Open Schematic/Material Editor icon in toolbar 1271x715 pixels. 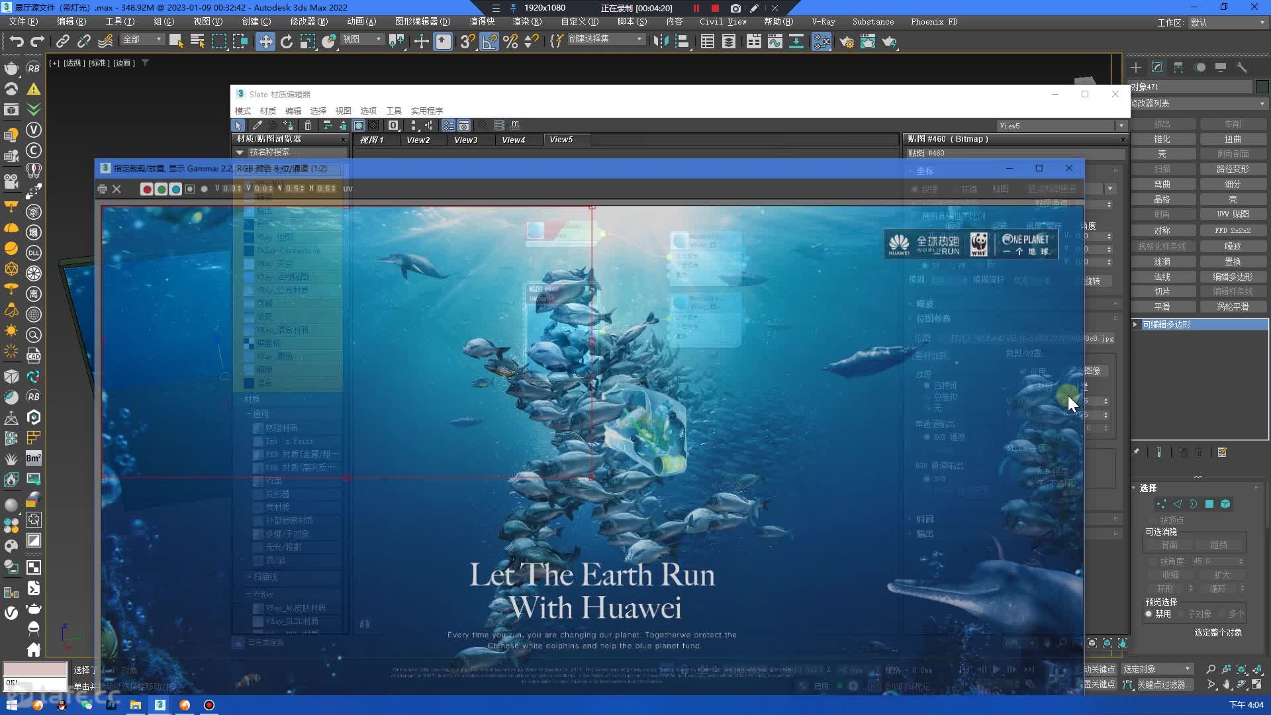pos(822,41)
